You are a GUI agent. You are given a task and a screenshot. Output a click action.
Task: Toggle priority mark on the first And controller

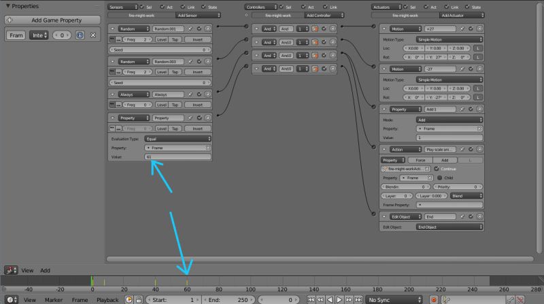tap(315, 28)
